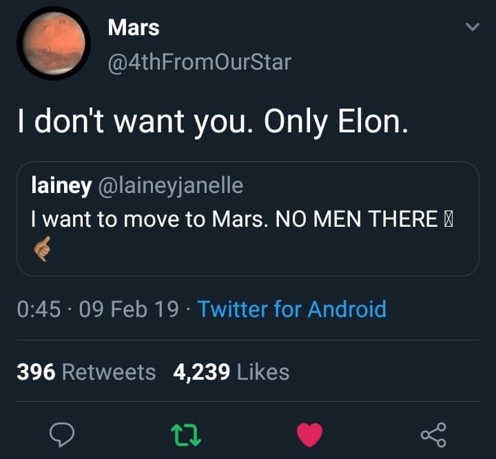The width and height of the screenshot is (496, 459).
Task: Undo the green retweet icon
Action: click(186, 436)
